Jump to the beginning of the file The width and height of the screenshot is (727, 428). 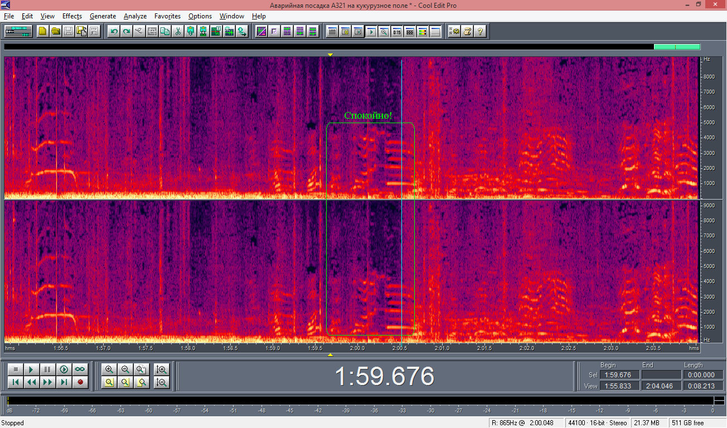(x=16, y=382)
